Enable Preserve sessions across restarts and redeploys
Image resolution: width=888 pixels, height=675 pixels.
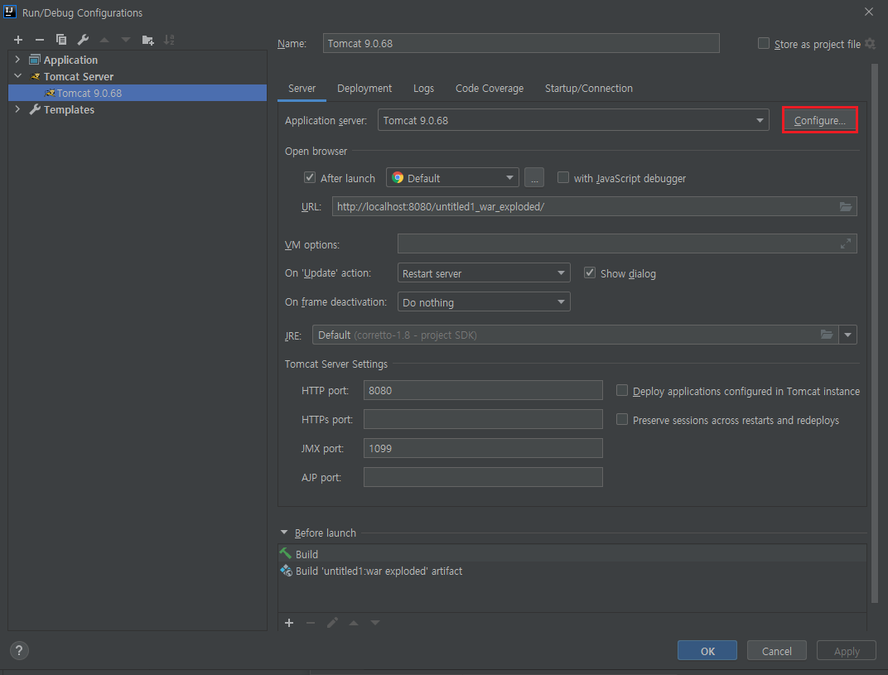622,419
